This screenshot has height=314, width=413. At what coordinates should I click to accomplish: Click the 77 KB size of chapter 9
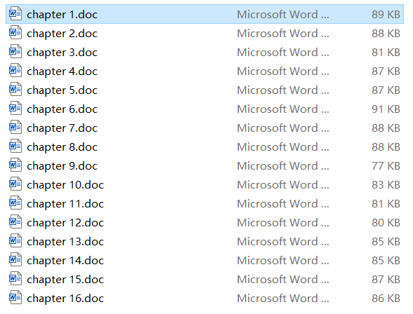click(x=386, y=166)
